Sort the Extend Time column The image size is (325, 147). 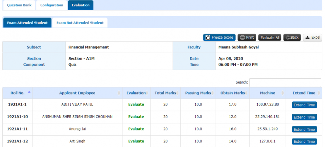tap(318, 93)
